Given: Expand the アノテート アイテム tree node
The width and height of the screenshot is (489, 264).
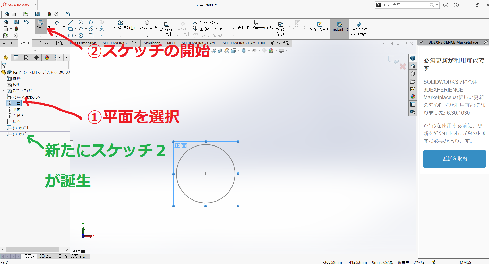Looking at the screenshot, I should pyautogui.click(x=3, y=91).
